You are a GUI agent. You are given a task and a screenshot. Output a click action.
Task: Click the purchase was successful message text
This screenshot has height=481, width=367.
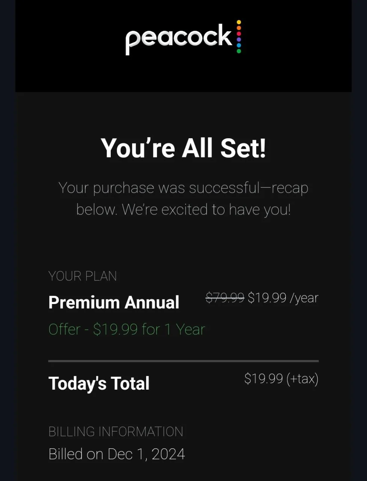click(183, 198)
